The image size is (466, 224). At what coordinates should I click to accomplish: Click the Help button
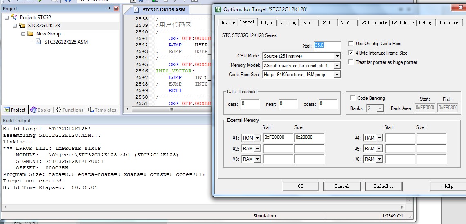pos(448,187)
